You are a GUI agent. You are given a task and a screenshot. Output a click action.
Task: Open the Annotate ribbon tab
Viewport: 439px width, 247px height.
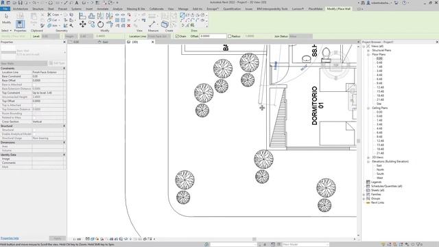coord(102,9)
